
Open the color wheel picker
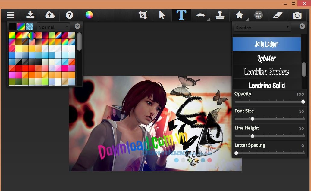(x=89, y=15)
